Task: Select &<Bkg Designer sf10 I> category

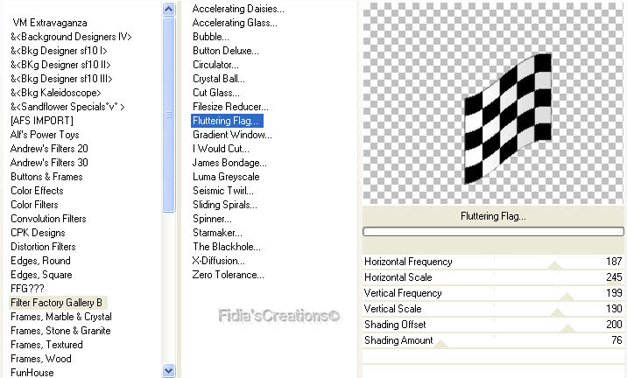Action: (x=59, y=51)
